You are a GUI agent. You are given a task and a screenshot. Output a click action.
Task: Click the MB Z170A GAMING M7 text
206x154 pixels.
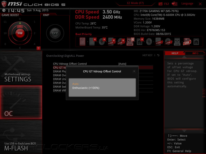click(x=156, y=11)
